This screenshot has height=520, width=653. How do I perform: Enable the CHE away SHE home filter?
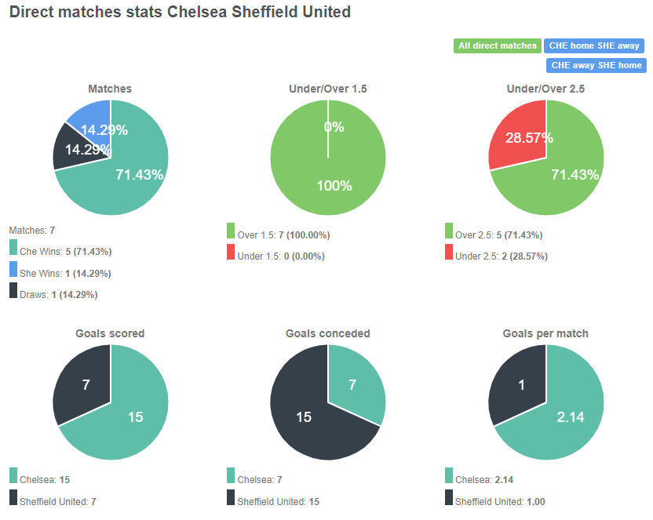596,65
